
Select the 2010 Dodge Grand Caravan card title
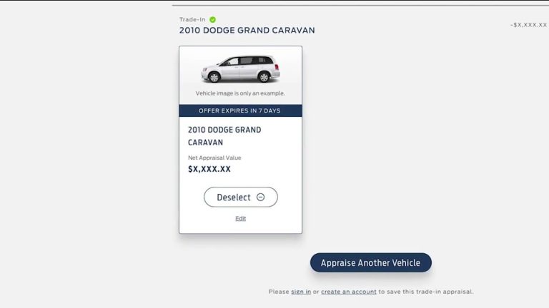(224, 136)
